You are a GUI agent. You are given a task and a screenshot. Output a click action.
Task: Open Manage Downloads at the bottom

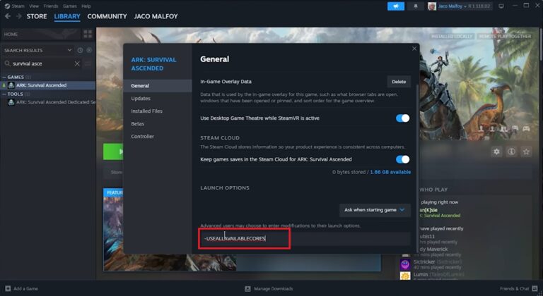point(272,289)
